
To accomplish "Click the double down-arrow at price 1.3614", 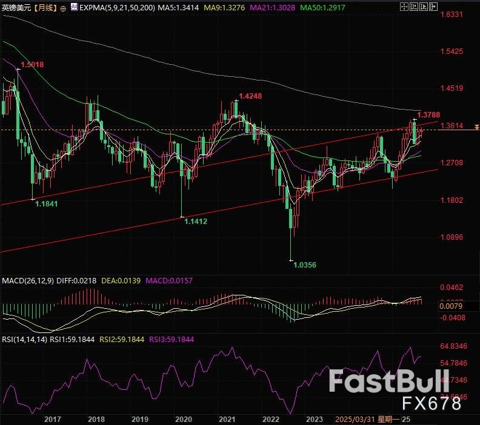I will pyautogui.click(x=476, y=127).
